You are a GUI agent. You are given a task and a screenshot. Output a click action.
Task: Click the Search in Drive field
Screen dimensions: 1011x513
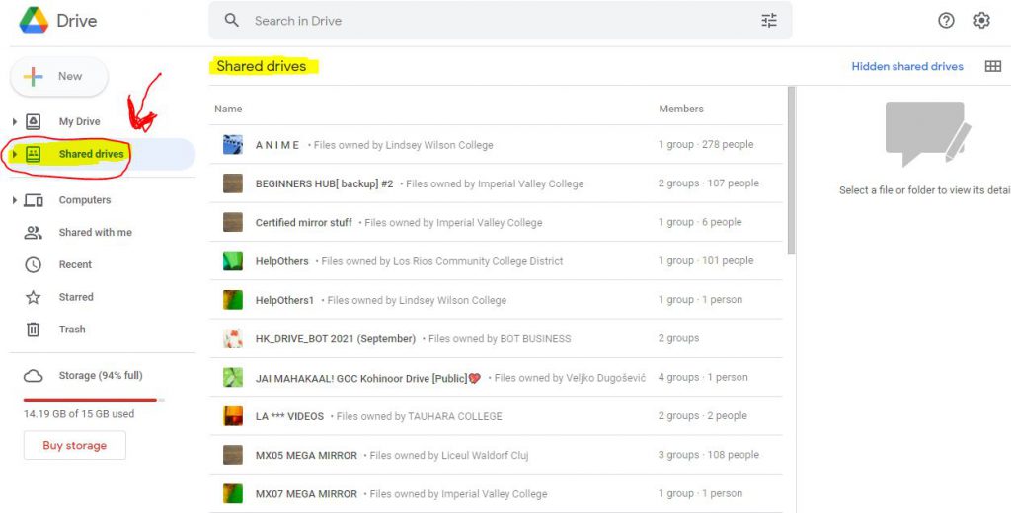point(500,20)
